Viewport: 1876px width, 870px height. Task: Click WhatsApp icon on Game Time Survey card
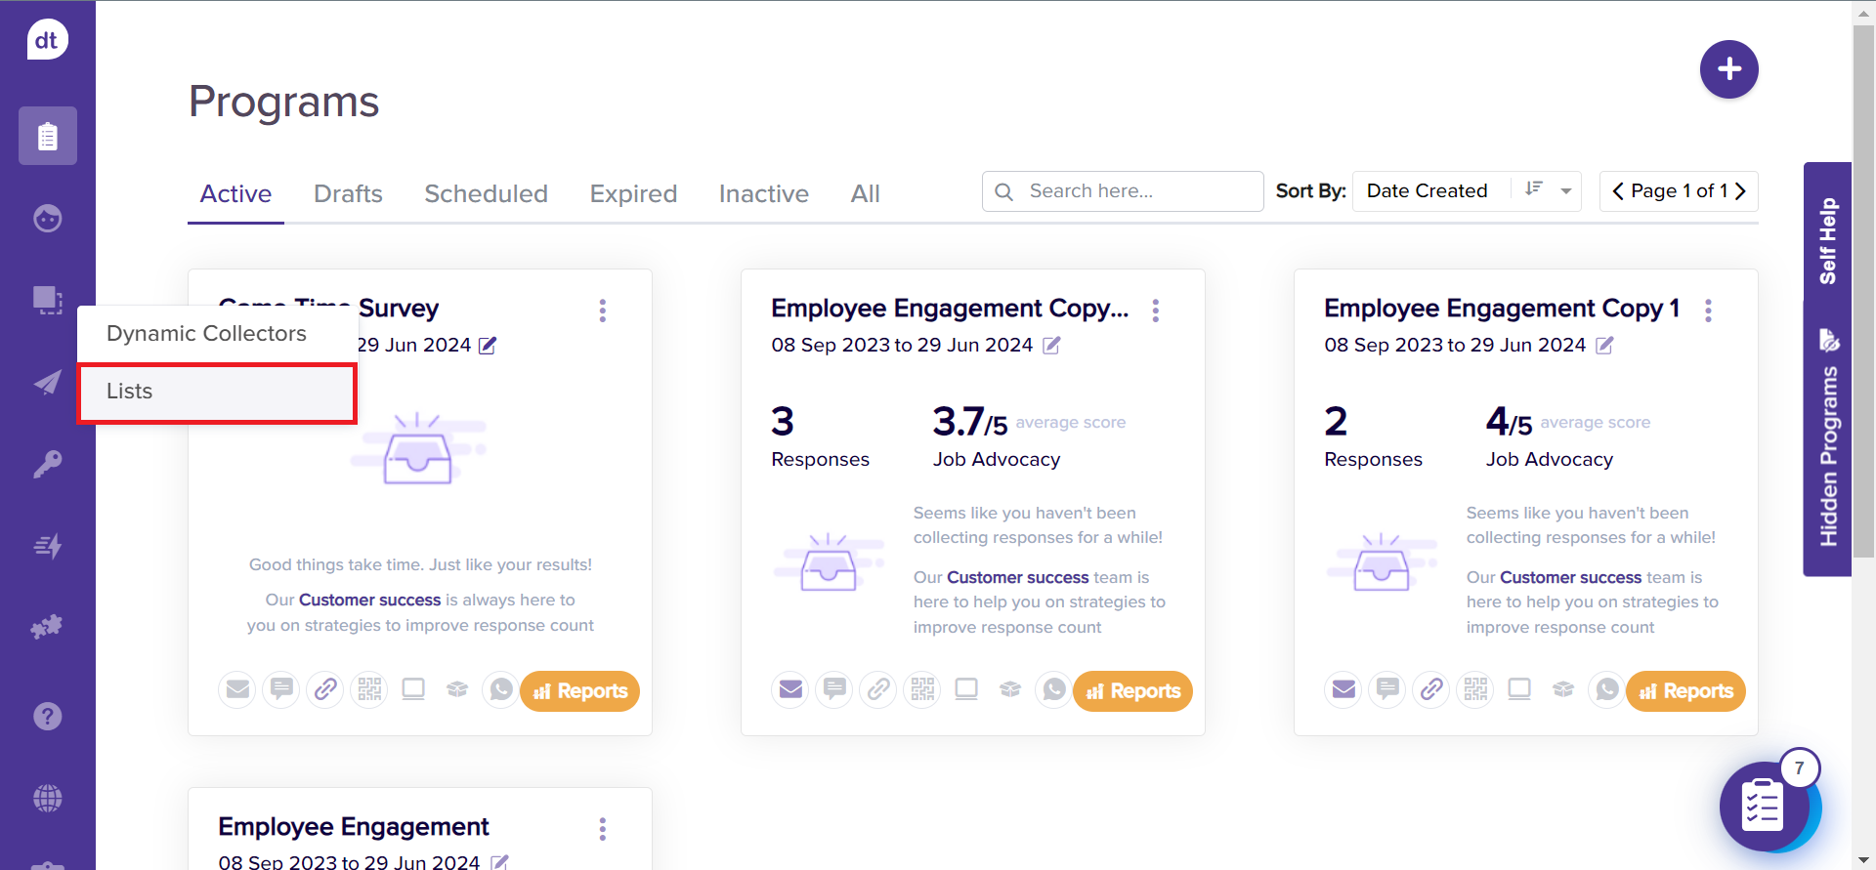[x=500, y=690]
